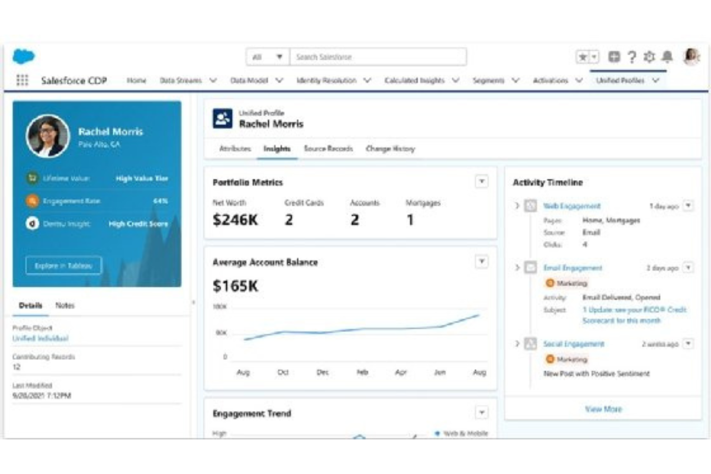Click the Web Engagement timeline icon
This screenshot has height=474, width=711.
(530, 206)
